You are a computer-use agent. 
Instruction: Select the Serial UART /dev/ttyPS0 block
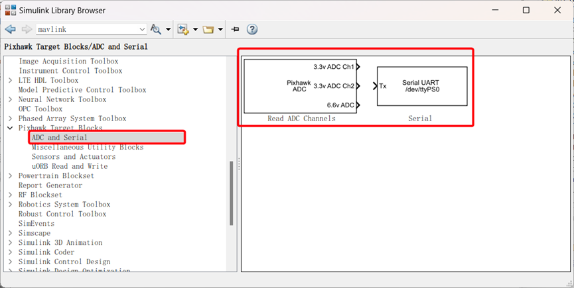[422, 86]
